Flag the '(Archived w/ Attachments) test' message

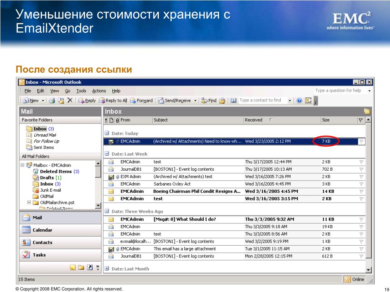(x=361, y=177)
